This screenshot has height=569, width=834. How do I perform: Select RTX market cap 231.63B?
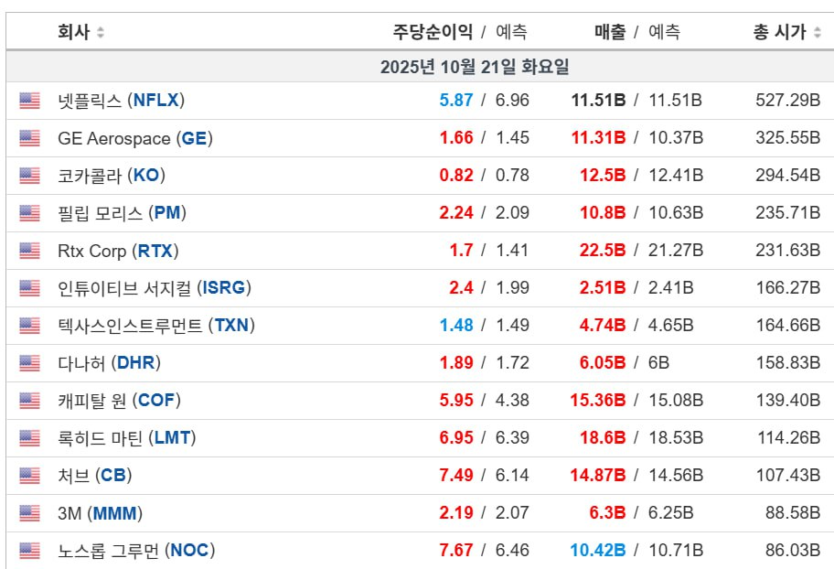787,250
